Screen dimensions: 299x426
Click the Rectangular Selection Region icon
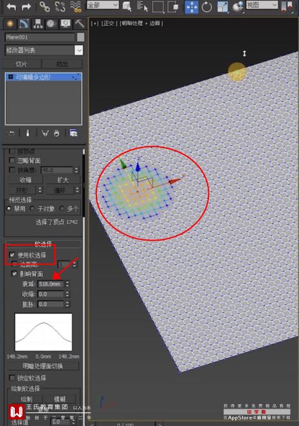point(158,6)
